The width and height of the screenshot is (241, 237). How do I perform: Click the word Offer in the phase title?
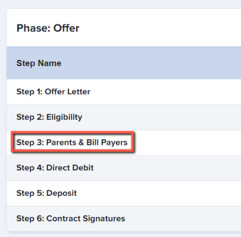pos(67,28)
